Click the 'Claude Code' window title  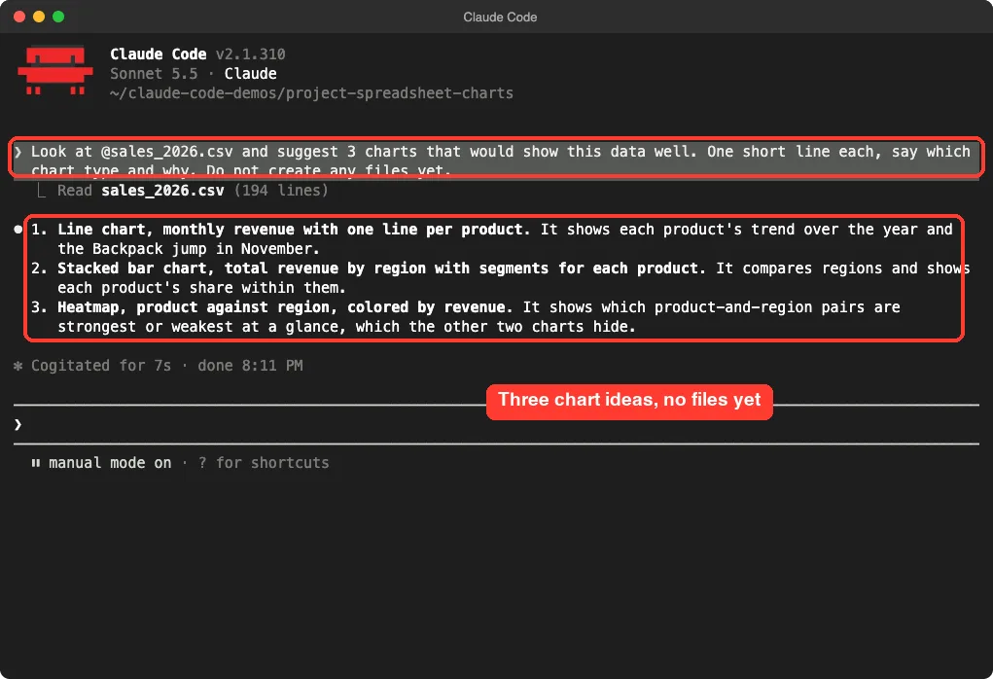pos(500,18)
